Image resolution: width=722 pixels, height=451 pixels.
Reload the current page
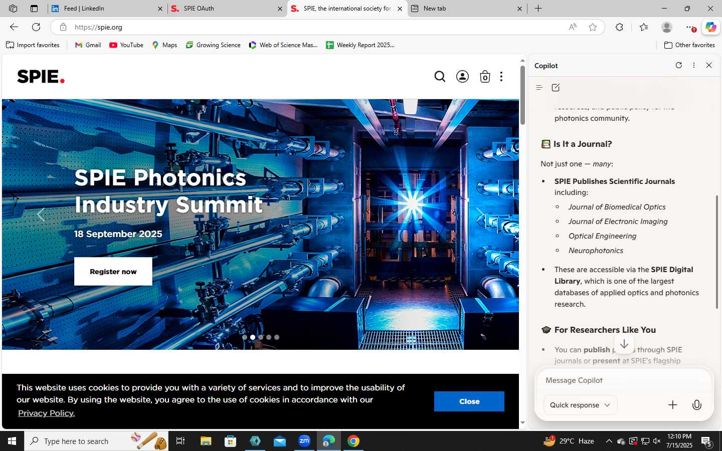36,27
